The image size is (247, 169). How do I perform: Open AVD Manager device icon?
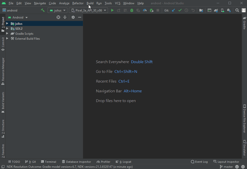[222, 10]
